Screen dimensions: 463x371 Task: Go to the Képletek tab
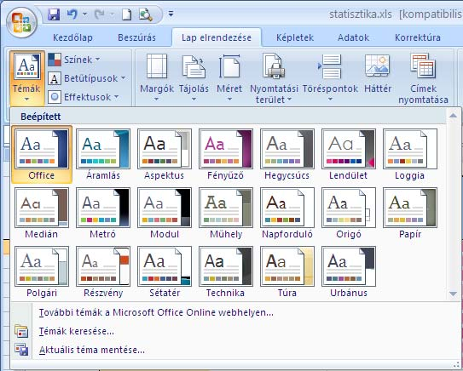295,37
